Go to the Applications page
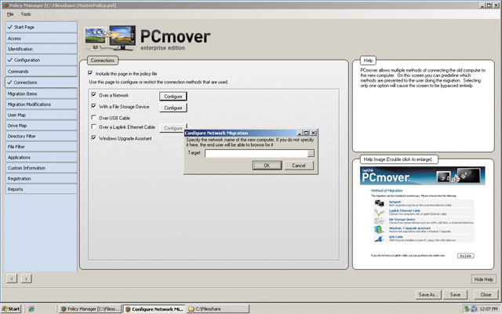 pyautogui.click(x=41, y=157)
